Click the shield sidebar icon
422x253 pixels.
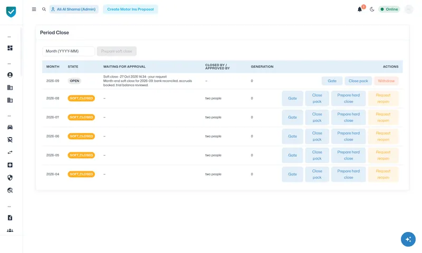(10, 178)
